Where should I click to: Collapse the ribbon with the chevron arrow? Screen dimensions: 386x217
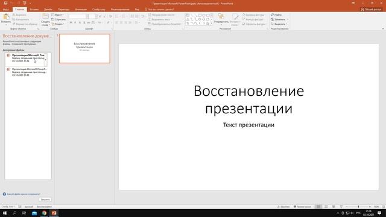(x=383, y=29)
